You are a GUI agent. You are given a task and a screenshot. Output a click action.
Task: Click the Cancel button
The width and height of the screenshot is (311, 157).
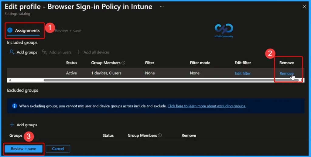click(58, 149)
